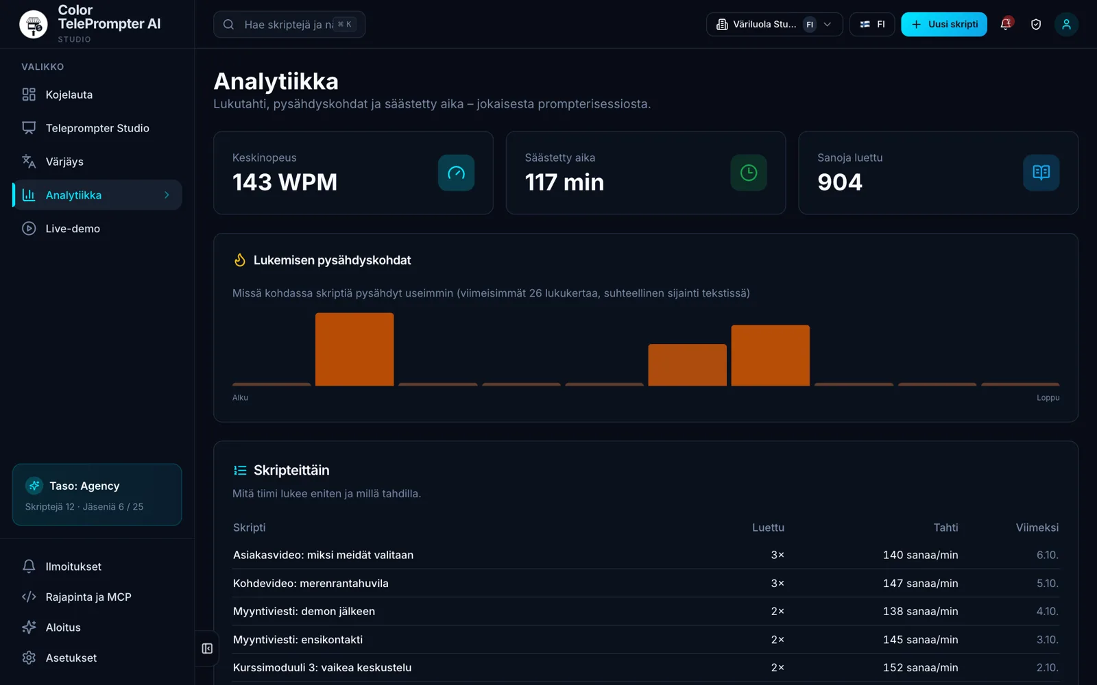Viewport: 1097px width, 685px height.
Task: Click the sparkle icon on Taso: Agency card
Action: pyautogui.click(x=34, y=486)
